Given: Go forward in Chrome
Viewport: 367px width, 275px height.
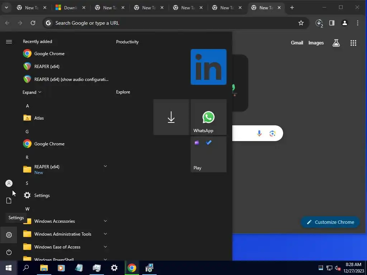Looking at the screenshot, I should coord(20,23).
